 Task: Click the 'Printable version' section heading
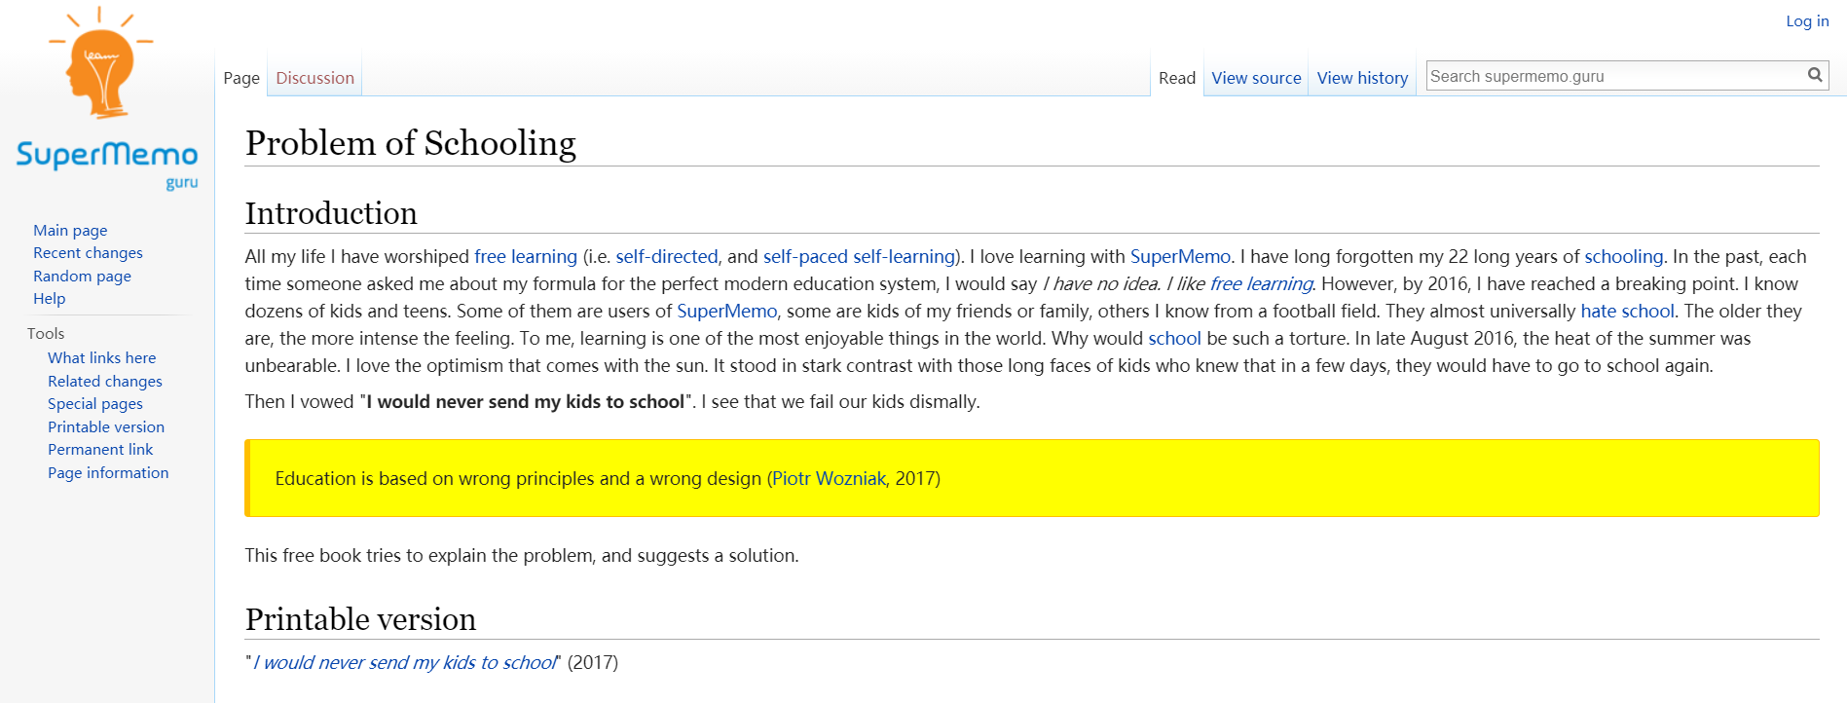[360, 619]
